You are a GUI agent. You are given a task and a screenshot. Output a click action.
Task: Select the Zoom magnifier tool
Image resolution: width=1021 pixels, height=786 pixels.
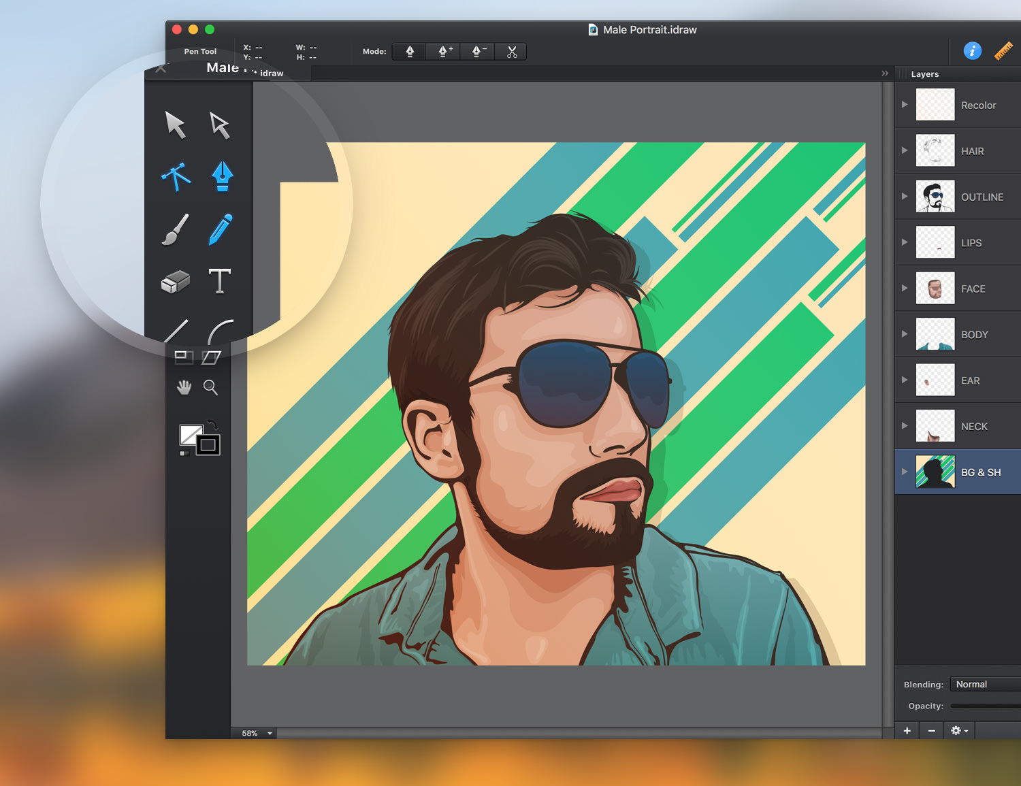tap(211, 388)
